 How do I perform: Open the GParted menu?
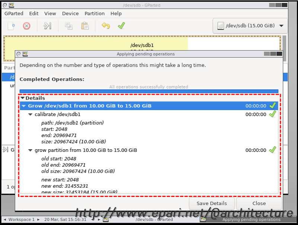[x=14, y=13]
